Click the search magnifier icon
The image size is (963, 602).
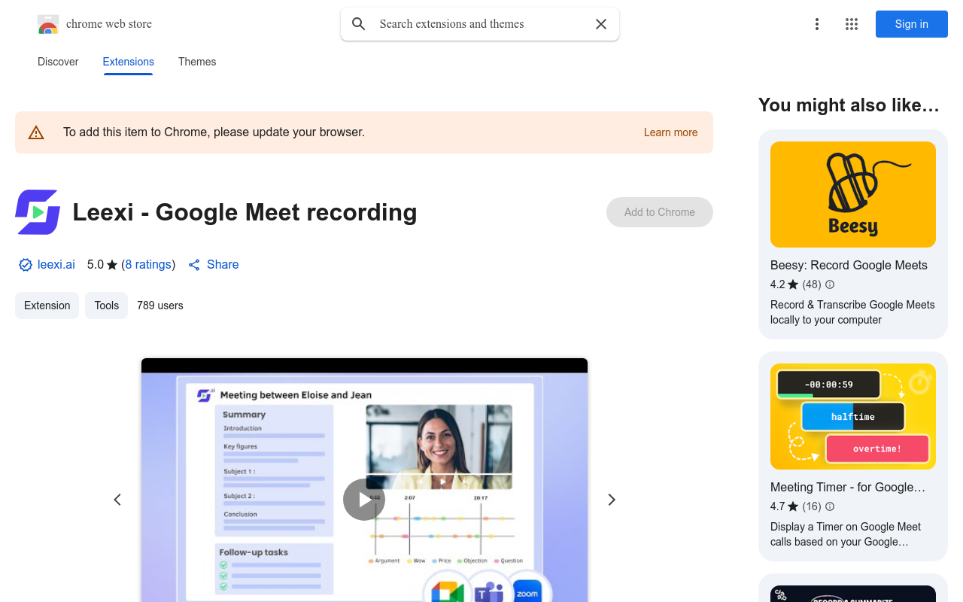(x=359, y=24)
